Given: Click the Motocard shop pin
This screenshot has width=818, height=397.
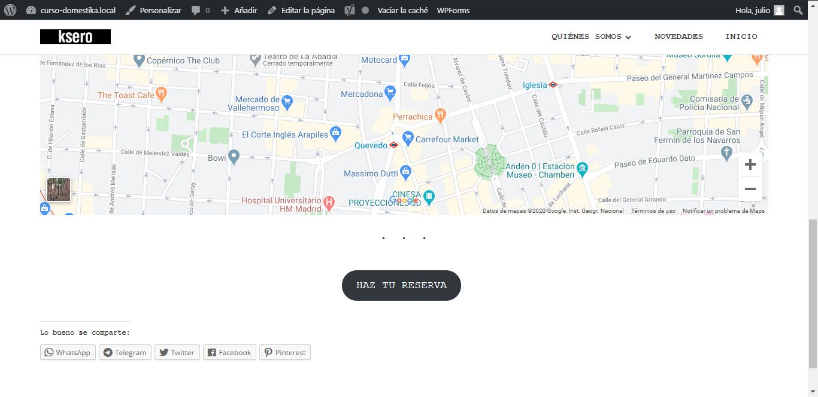Looking at the screenshot, I should pos(404,59).
